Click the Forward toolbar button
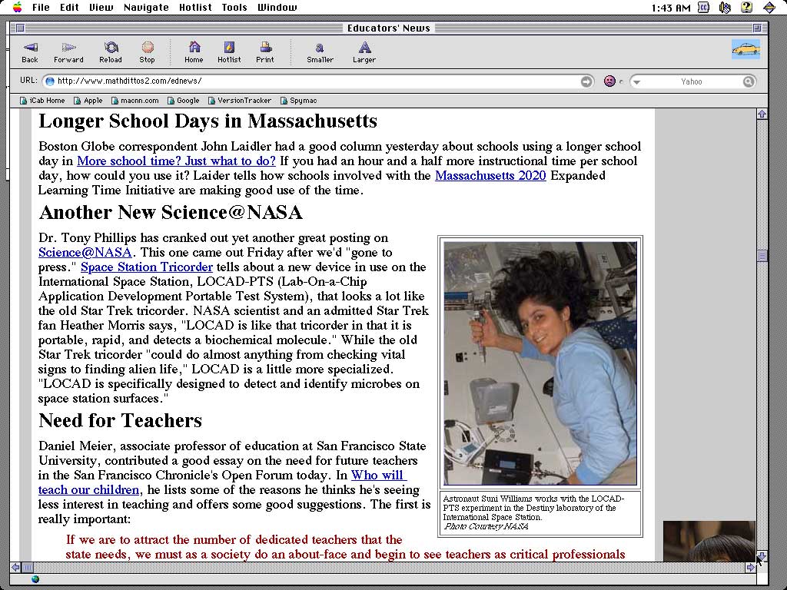This screenshot has width=787, height=590. pyautogui.click(x=68, y=52)
